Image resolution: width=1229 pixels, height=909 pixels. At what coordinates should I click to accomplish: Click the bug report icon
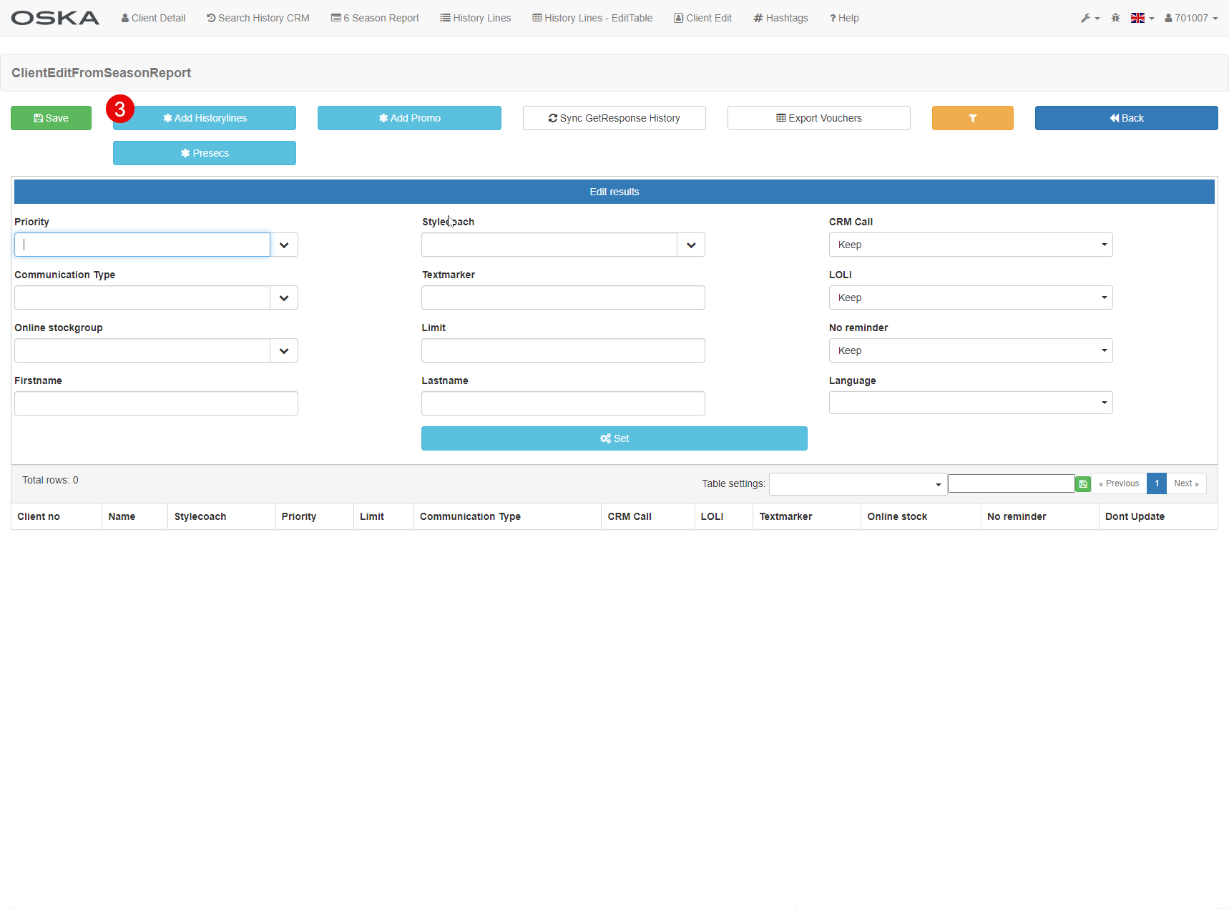[1115, 18]
